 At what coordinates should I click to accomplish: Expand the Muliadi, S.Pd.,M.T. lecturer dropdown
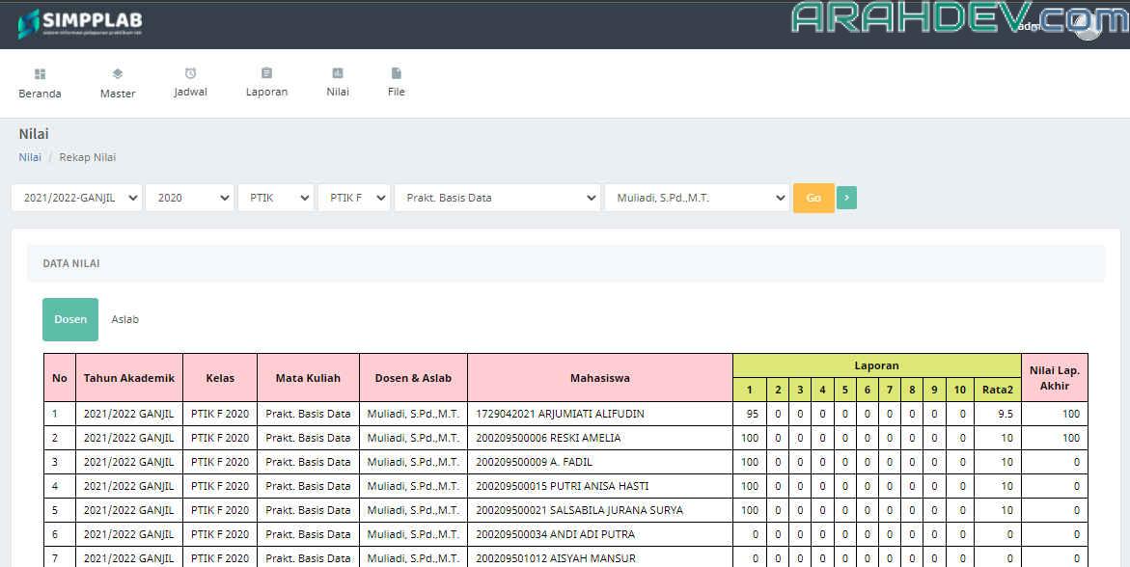coord(696,198)
